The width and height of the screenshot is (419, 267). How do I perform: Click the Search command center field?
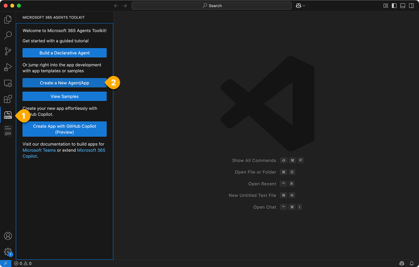point(212,6)
